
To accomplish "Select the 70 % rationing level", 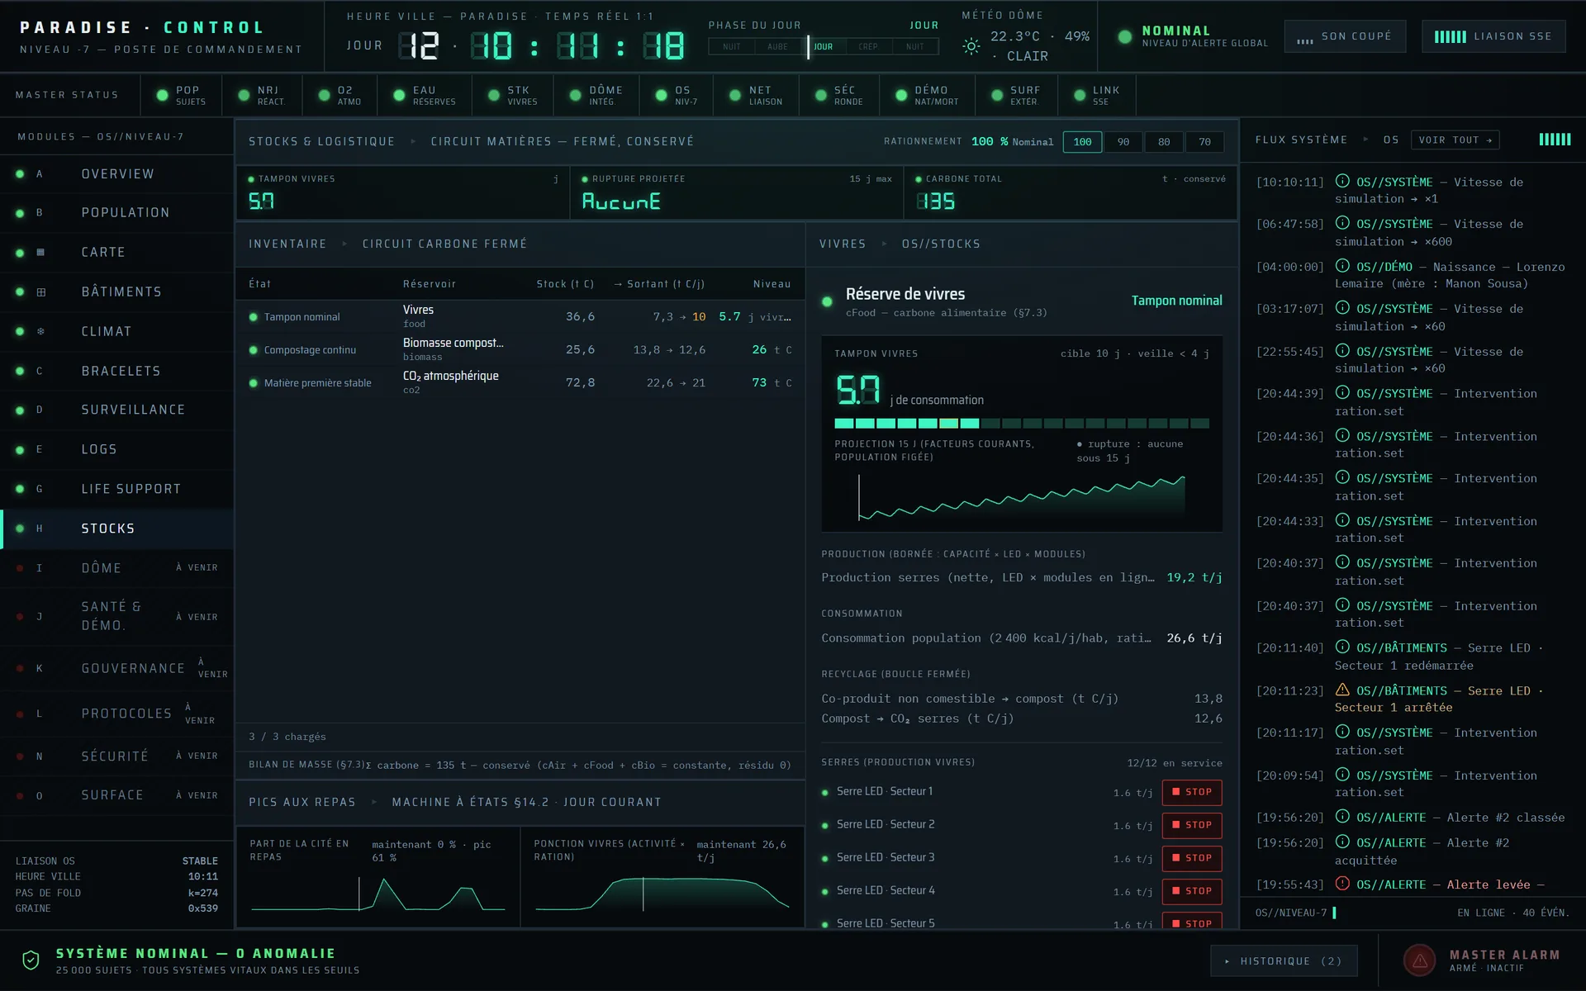I will pos(1204,142).
